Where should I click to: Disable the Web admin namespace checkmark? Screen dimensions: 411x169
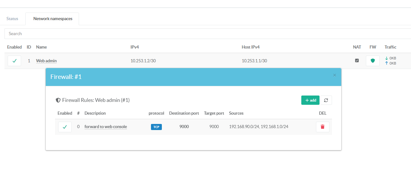(x=14, y=61)
